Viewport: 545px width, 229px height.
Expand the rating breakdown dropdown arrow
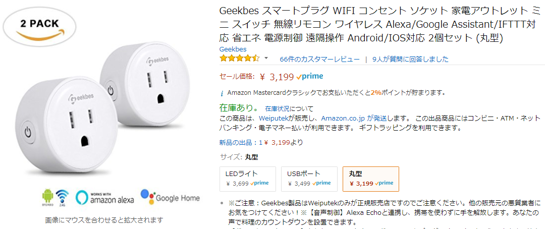click(x=266, y=59)
